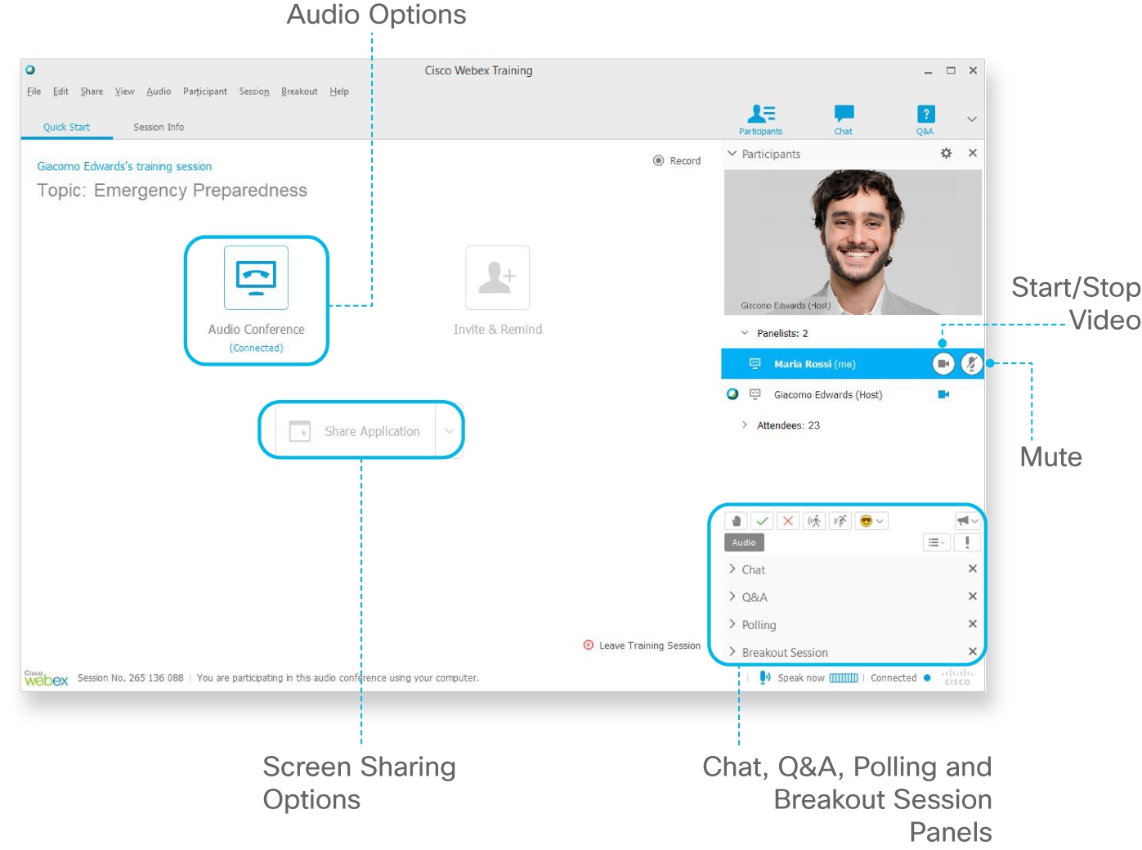Open the top toolbar more-panels chevron

tap(972, 119)
